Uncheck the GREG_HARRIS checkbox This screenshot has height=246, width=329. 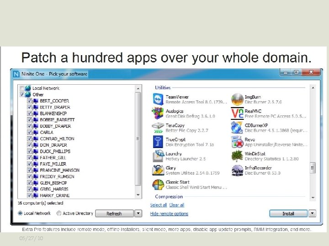pyautogui.click(x=29, y=189)
